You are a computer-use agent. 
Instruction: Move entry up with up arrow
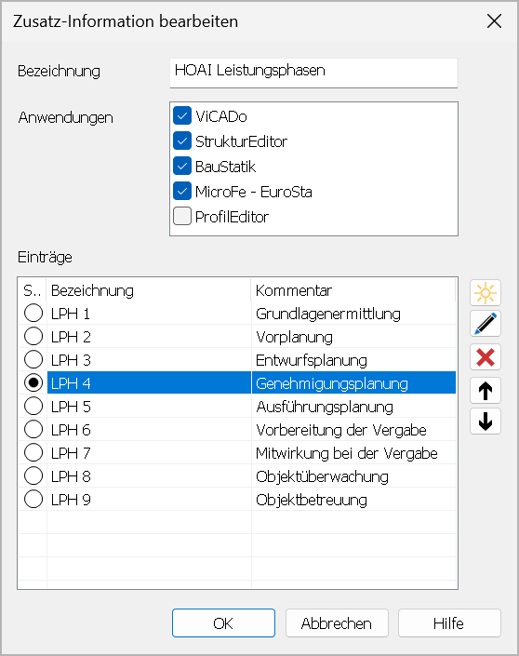(x=486, y=390)
